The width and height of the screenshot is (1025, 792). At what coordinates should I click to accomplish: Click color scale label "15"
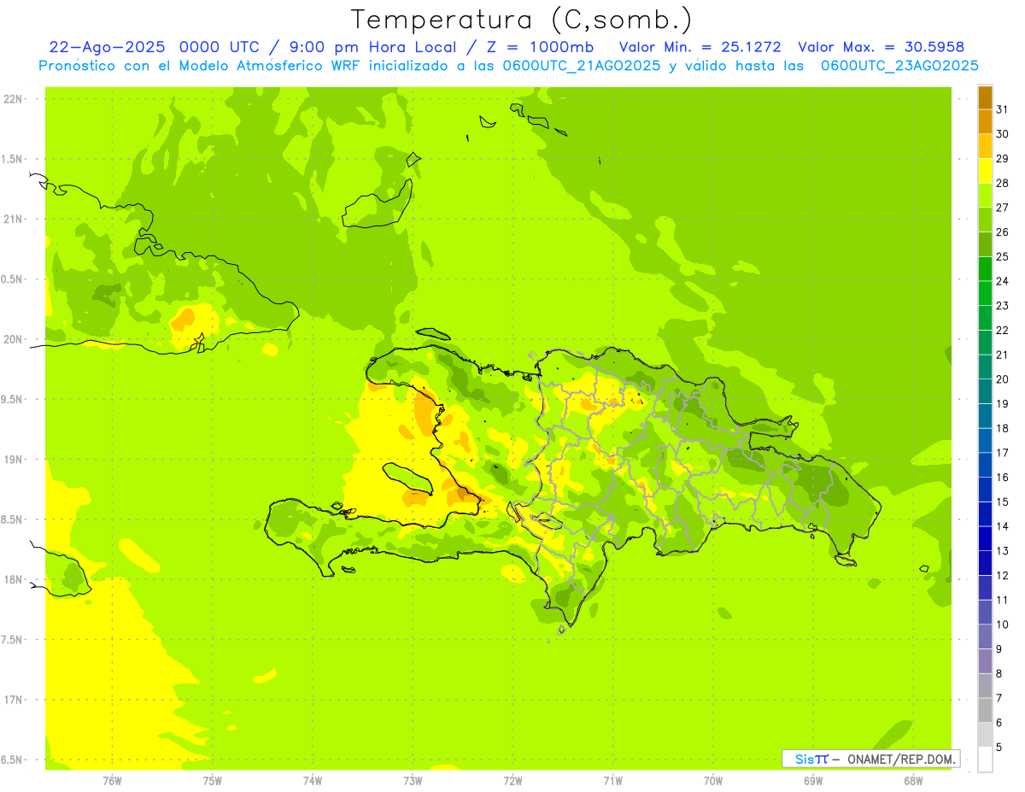[1003, 502]
